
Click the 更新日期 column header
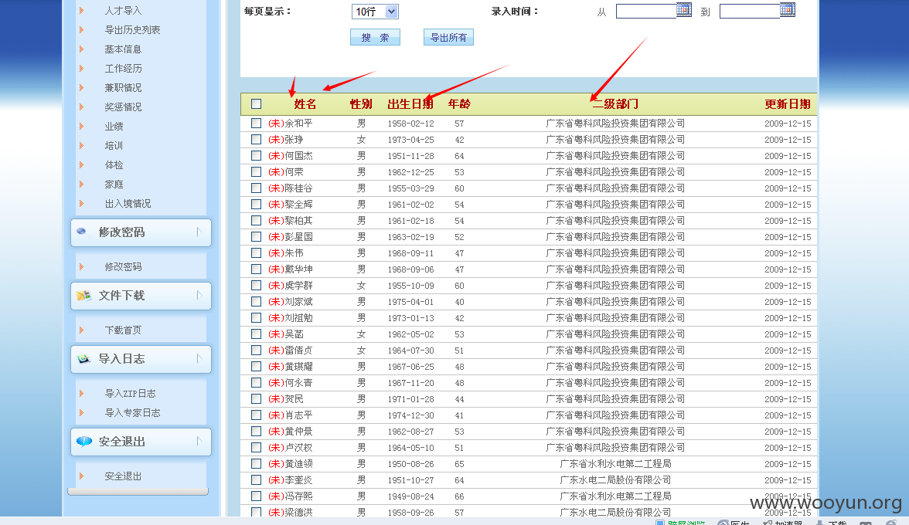click(x=787, y=104)
